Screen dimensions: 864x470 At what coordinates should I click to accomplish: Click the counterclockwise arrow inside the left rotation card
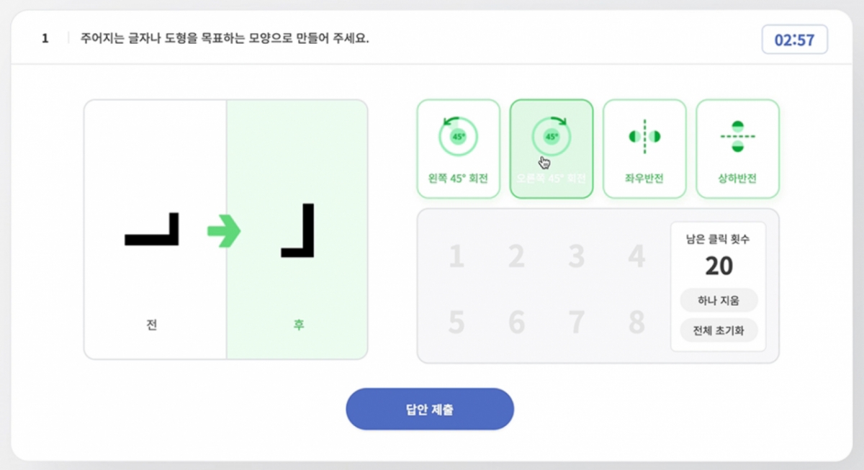tap(447, 124)
